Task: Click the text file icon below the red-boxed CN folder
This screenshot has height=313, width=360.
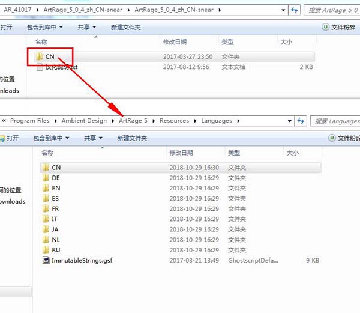Action: (x=40, y=67)
